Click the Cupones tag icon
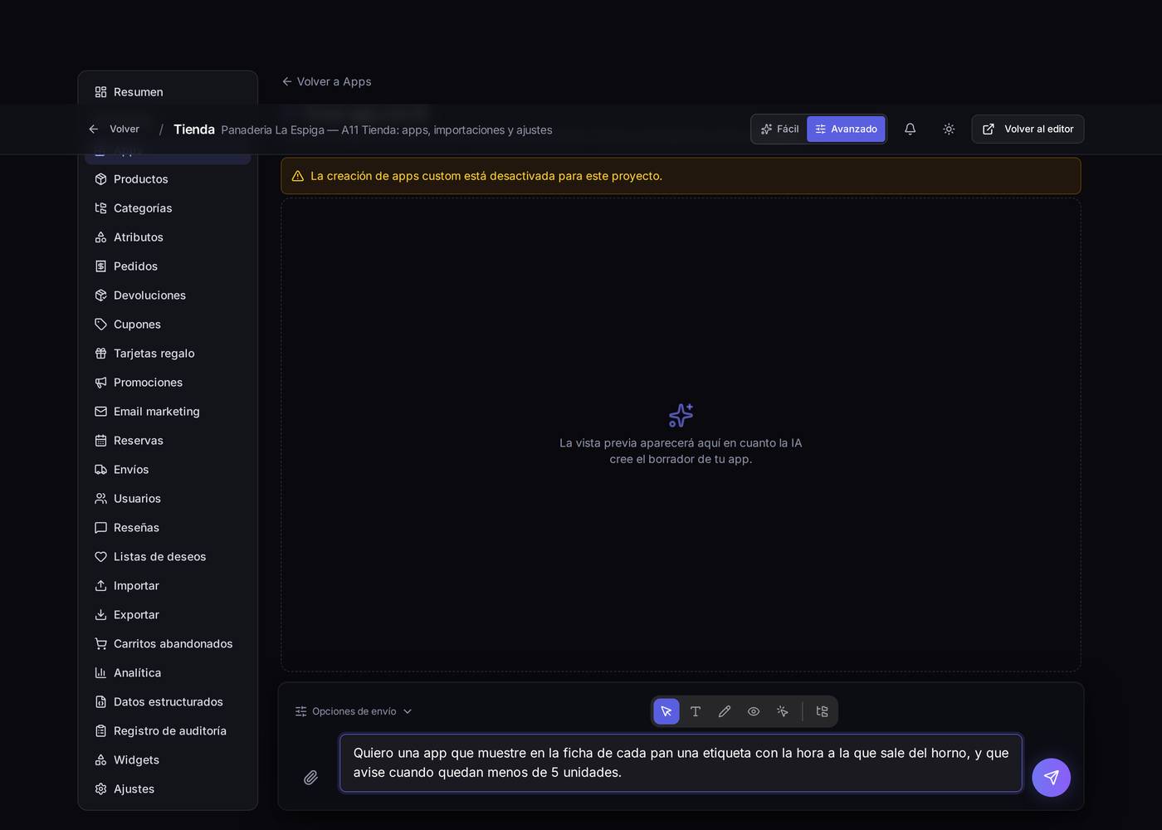 coord(100,325)
